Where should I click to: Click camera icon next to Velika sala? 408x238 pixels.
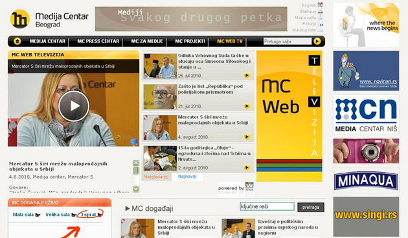(74, 215)
